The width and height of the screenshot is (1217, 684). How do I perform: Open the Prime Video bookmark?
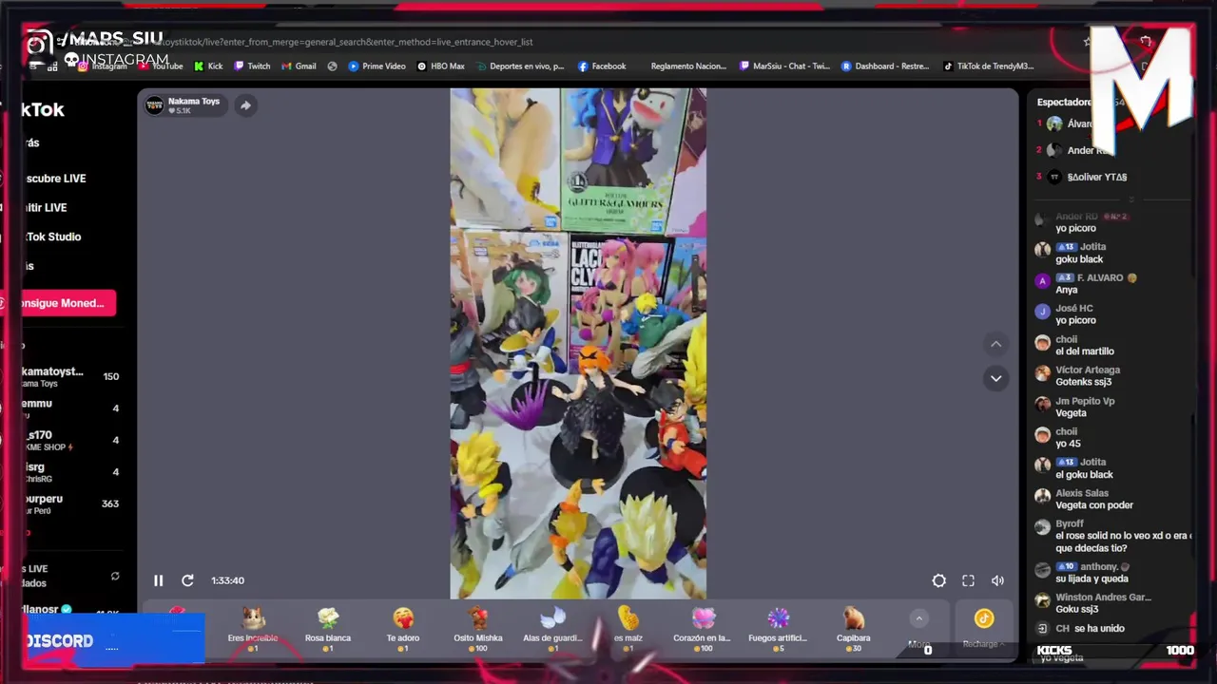[x=377, y=66]
